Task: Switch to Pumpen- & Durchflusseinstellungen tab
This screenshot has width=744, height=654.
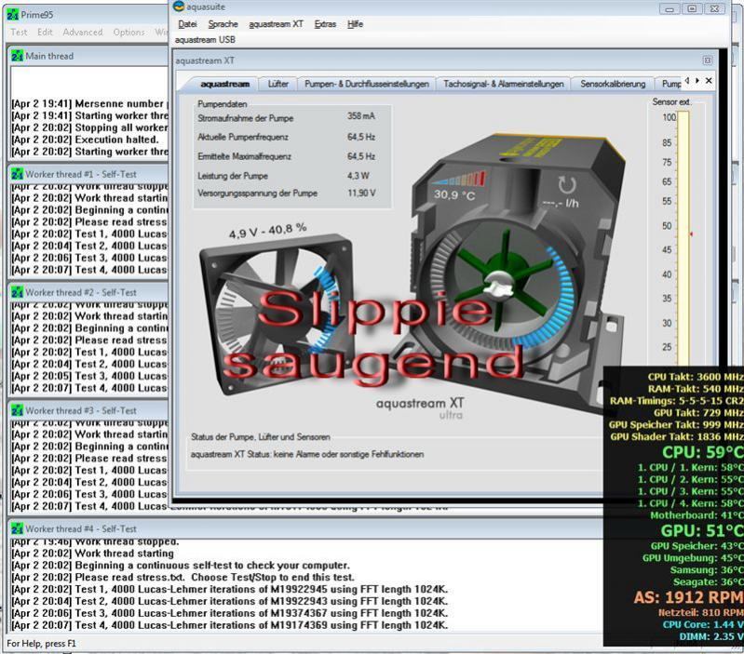Action: (x=367, y=84)
